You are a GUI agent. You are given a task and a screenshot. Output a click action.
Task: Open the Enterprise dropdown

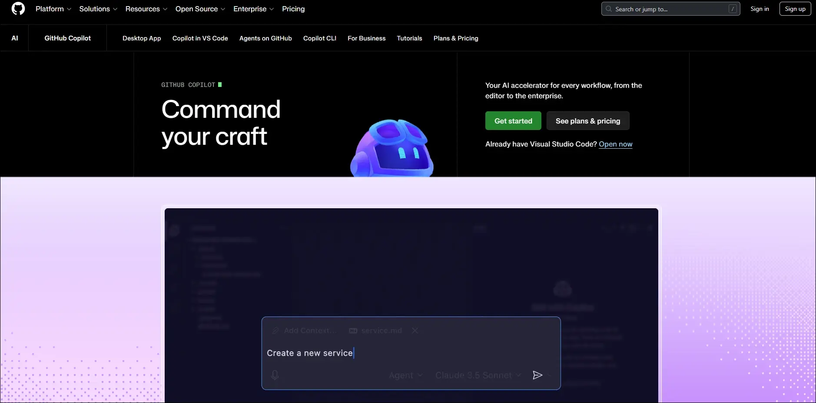coord(254,9)
